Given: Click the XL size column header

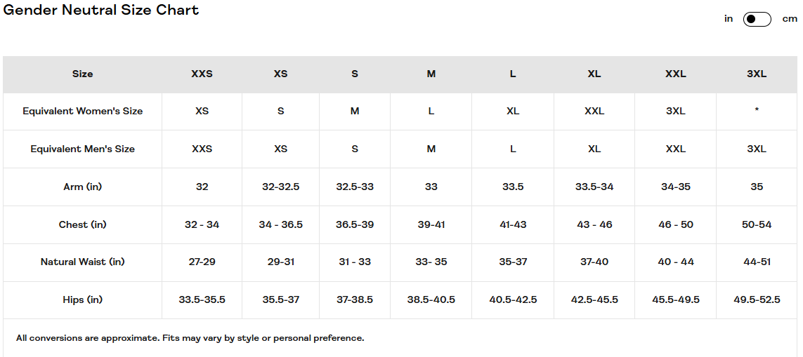Looking at the screenshot, I should point(594,74).
